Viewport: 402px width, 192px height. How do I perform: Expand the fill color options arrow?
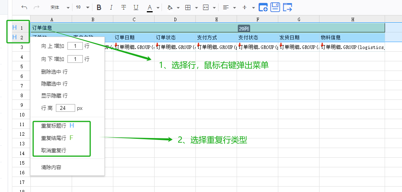click(x=178, y=8)
